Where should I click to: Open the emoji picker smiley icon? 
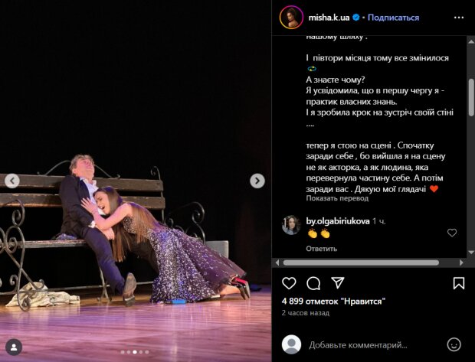pos(454,344)
